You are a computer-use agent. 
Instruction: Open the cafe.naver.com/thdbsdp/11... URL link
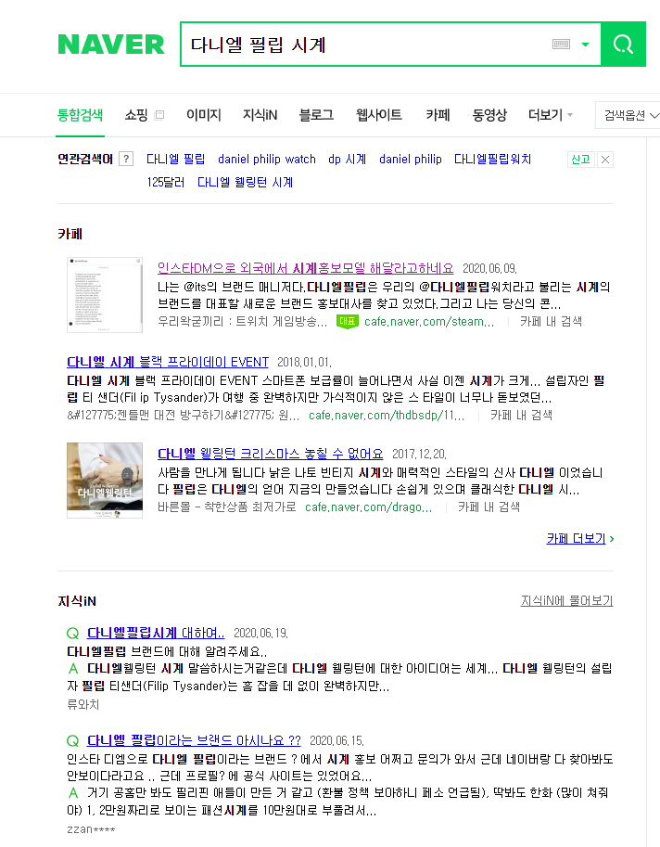point(387,415)
